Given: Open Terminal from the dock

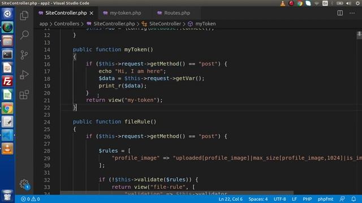Looking at the screenshot, I should click(7, 55).
